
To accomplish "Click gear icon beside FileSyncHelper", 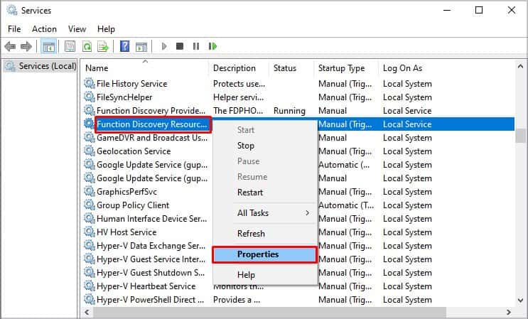I will coord(90,97).
